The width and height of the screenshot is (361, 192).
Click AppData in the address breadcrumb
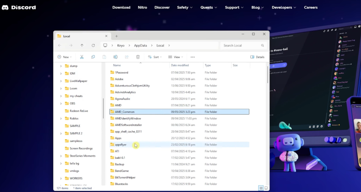coord(140,46)
